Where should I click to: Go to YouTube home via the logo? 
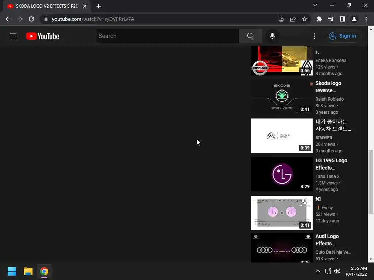tap(43, 36)
